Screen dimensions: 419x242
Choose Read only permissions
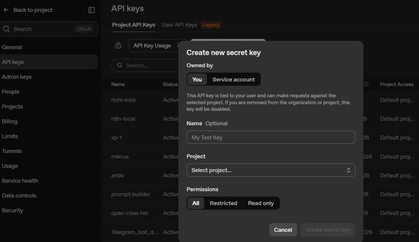[x=261, y=203]
